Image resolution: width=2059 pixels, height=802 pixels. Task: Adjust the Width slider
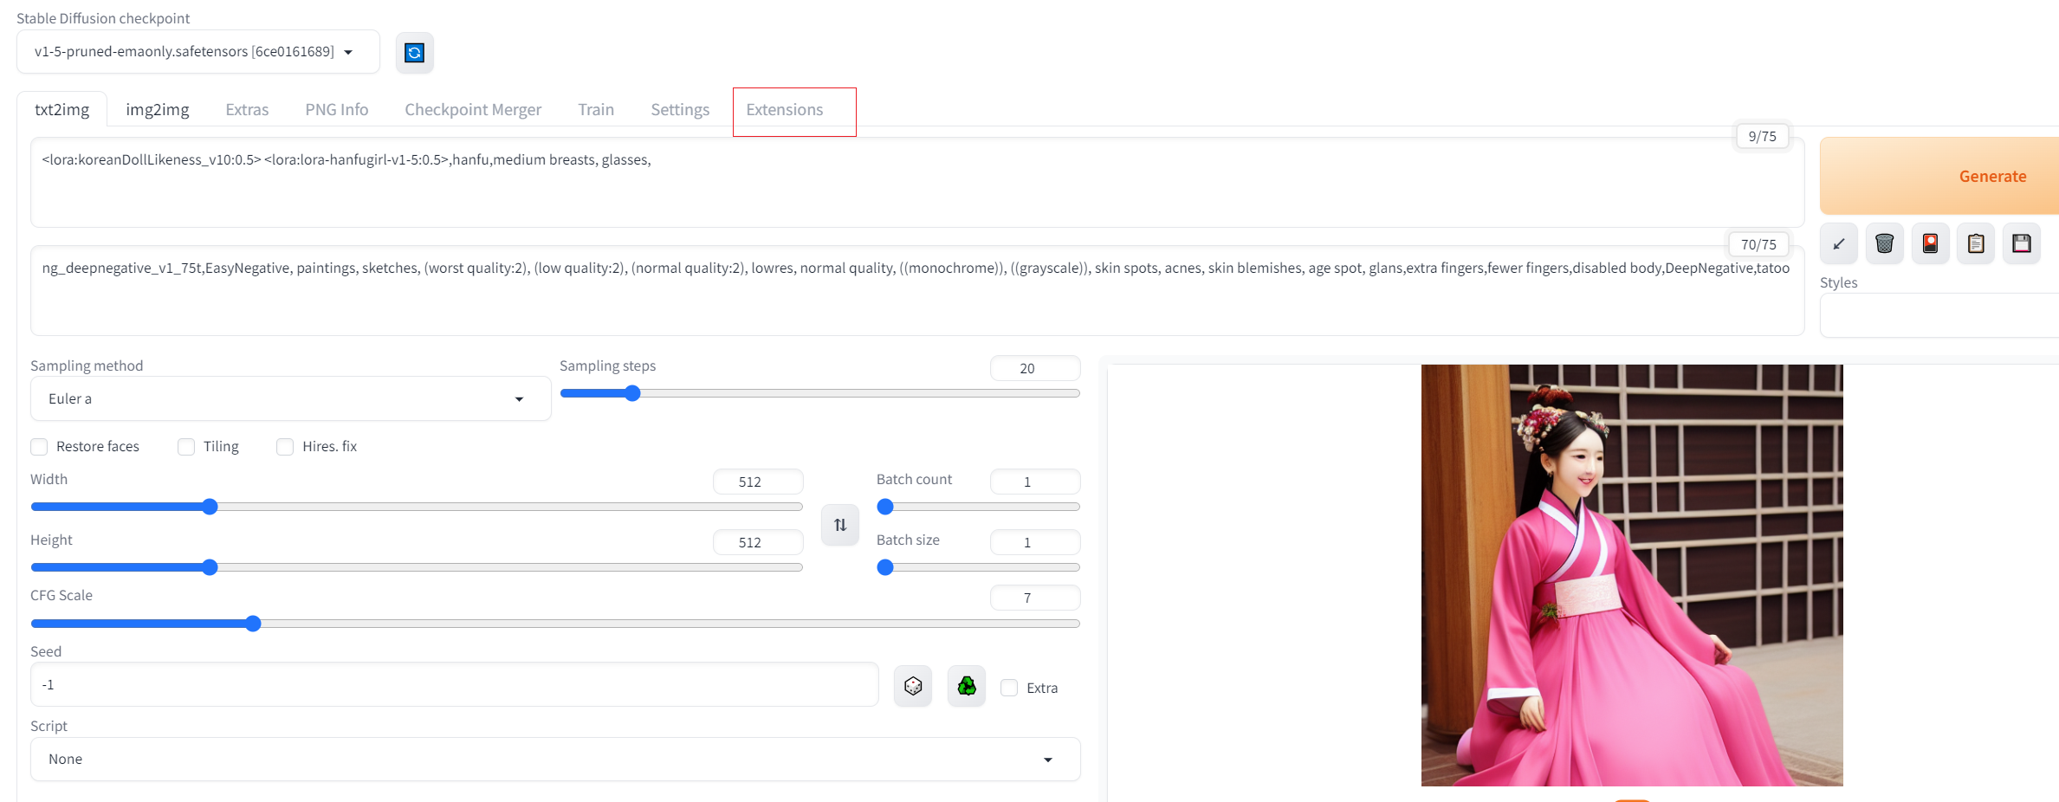[417, 507]
